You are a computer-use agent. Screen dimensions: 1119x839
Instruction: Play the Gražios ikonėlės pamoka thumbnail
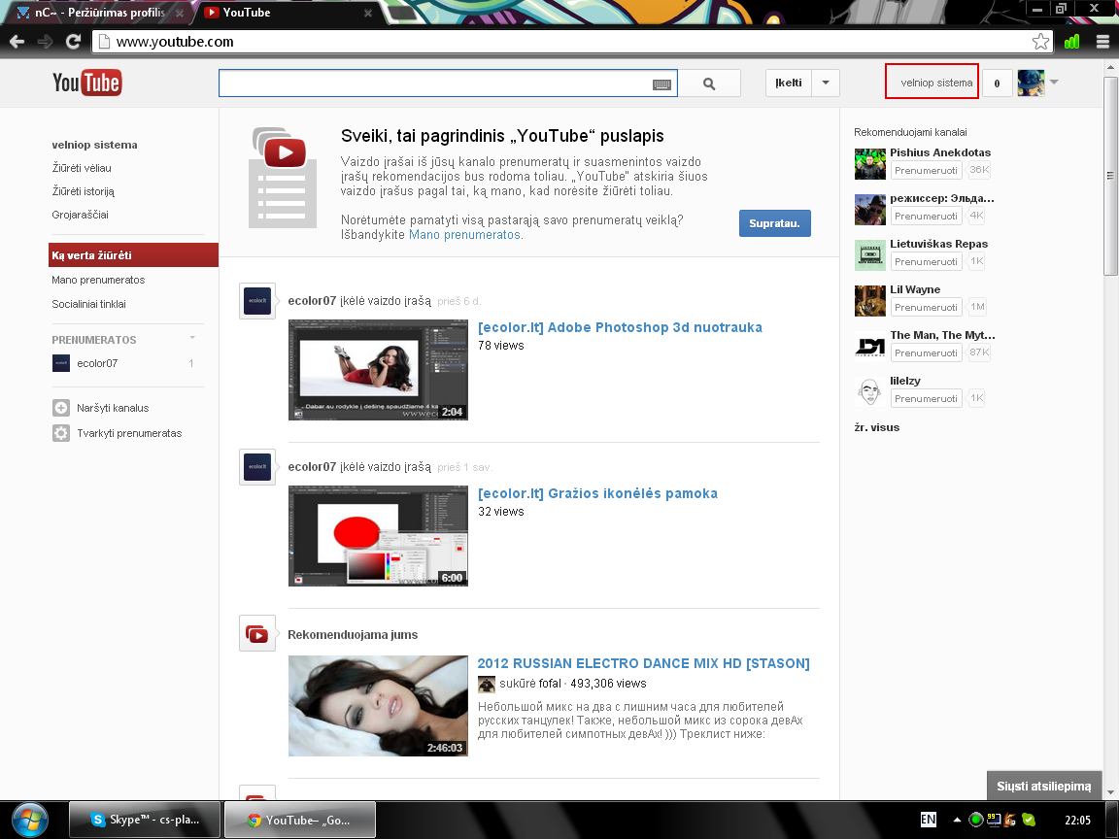click(x=378, y=536)
